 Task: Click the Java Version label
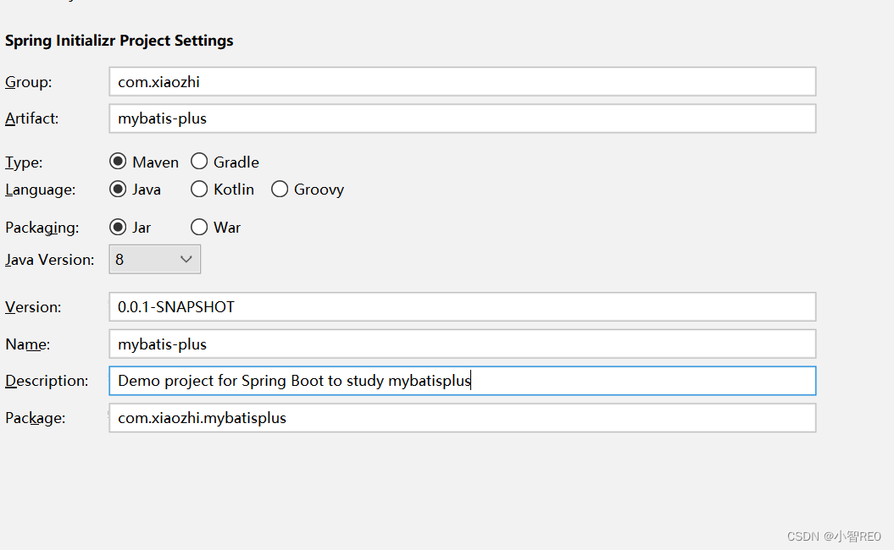(x=50, y=260)
